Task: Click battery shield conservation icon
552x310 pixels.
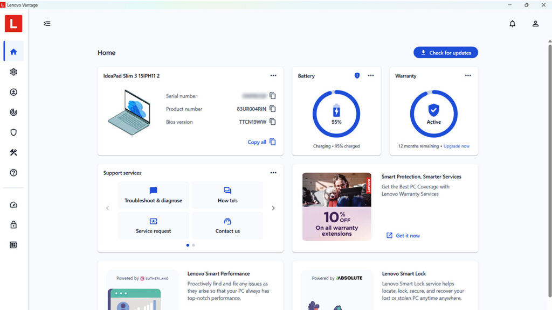Action: (x=357, y=75)
